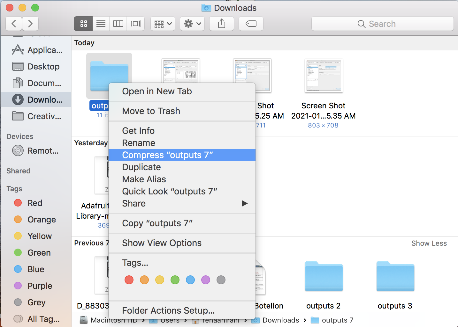The height and width of the screenshot is (327, 458).
Task: Go forward with the right chevron button
Action: pyautogui.click(x=30, y=24)
